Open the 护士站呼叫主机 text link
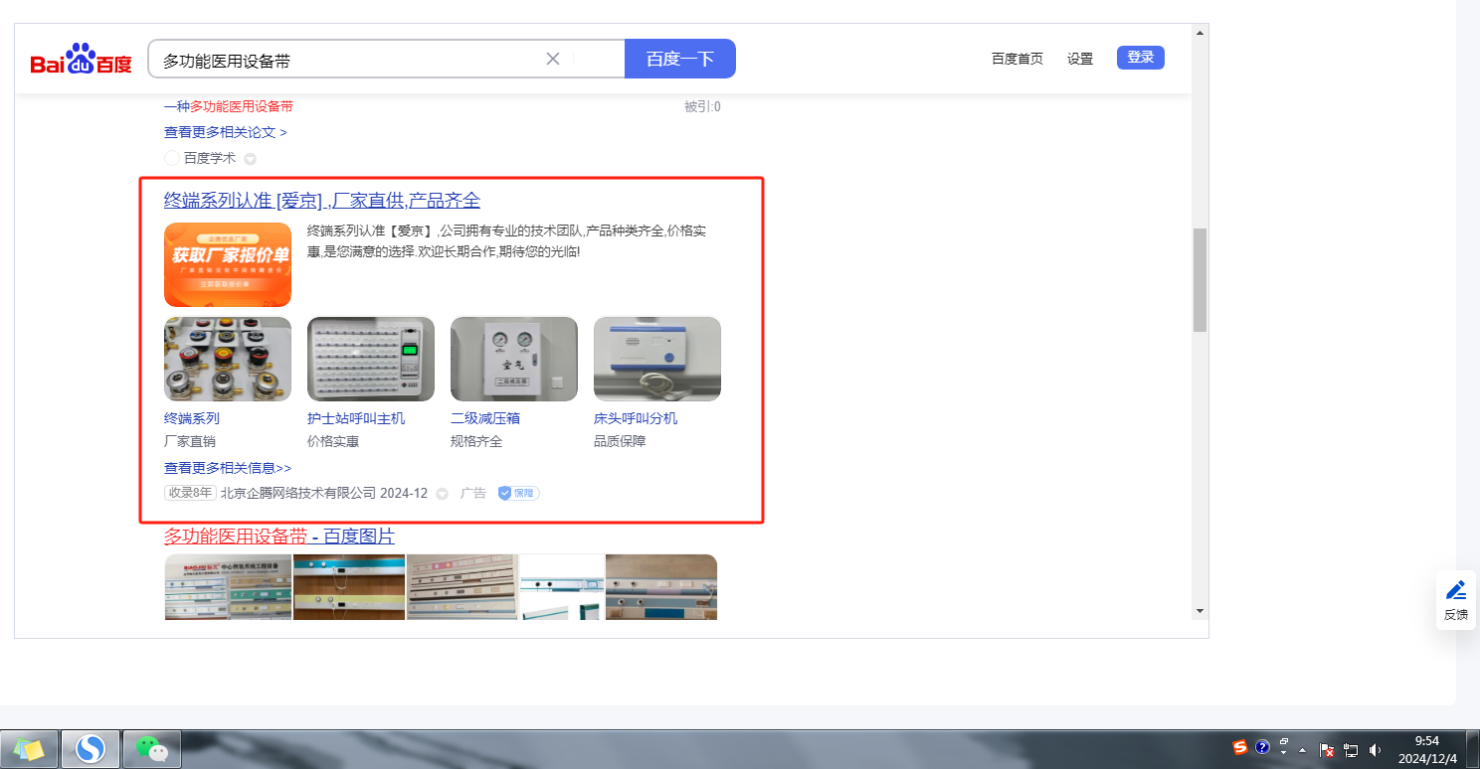This screenshot has width=1480, height=769. tap(356, 418)
